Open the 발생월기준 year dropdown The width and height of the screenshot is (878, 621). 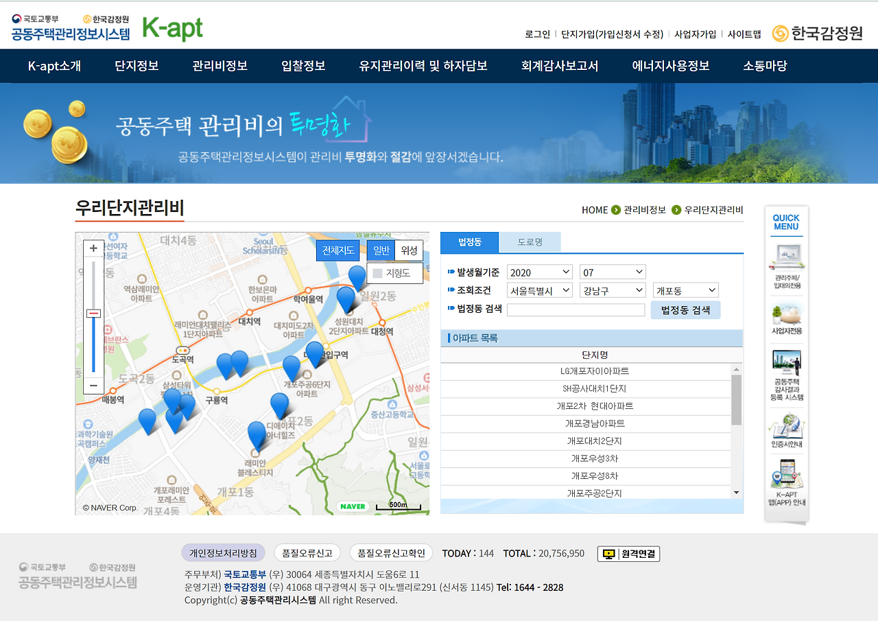(540, 271)
